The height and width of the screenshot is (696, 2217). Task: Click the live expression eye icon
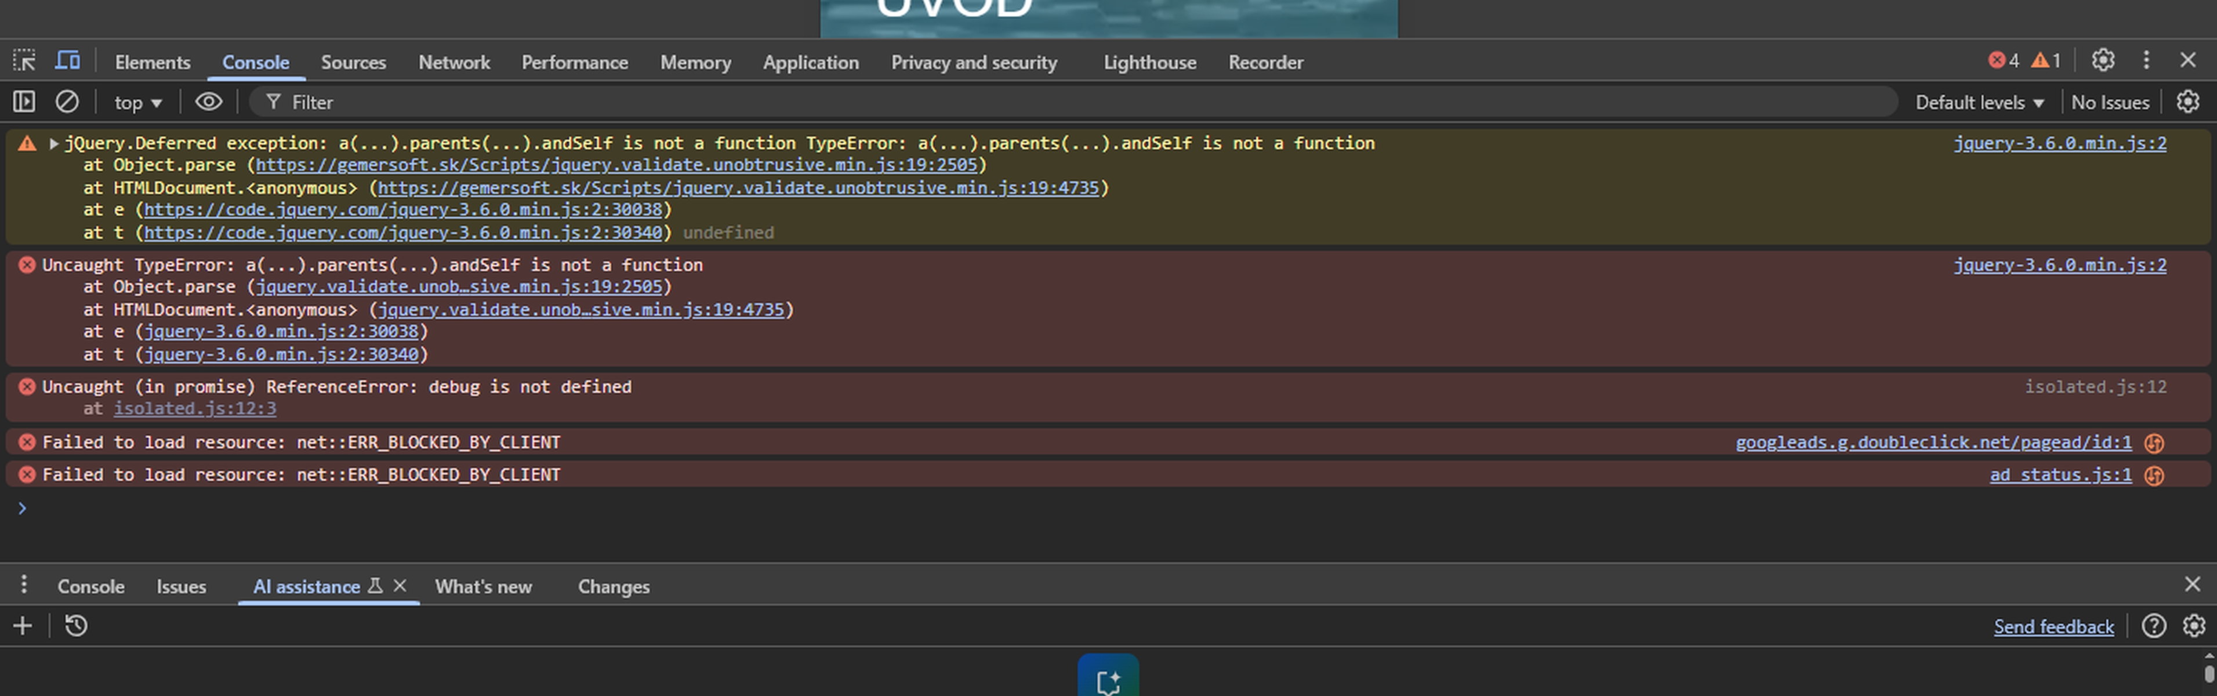[208, 103]
